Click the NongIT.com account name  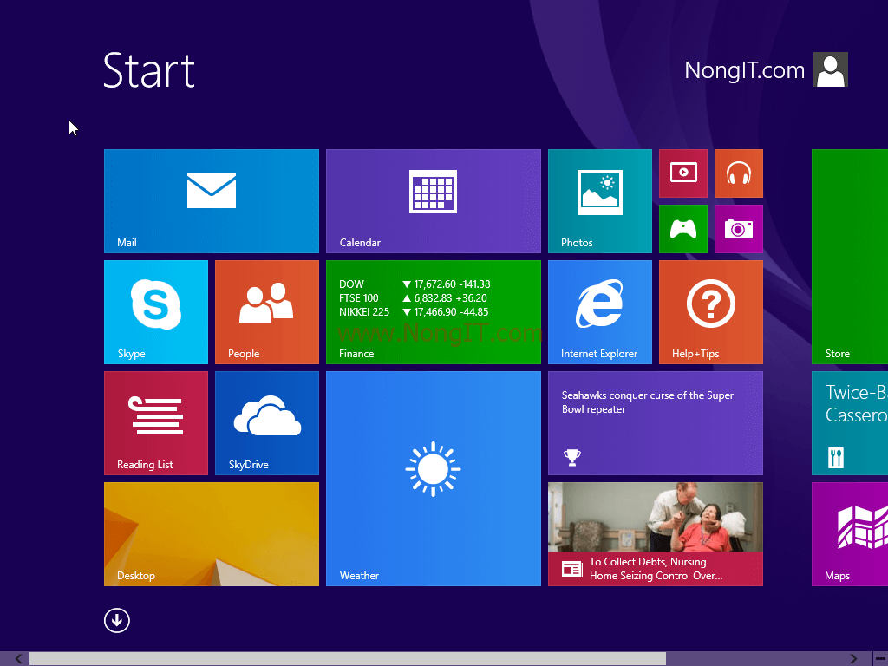click(x=744, y=70)
